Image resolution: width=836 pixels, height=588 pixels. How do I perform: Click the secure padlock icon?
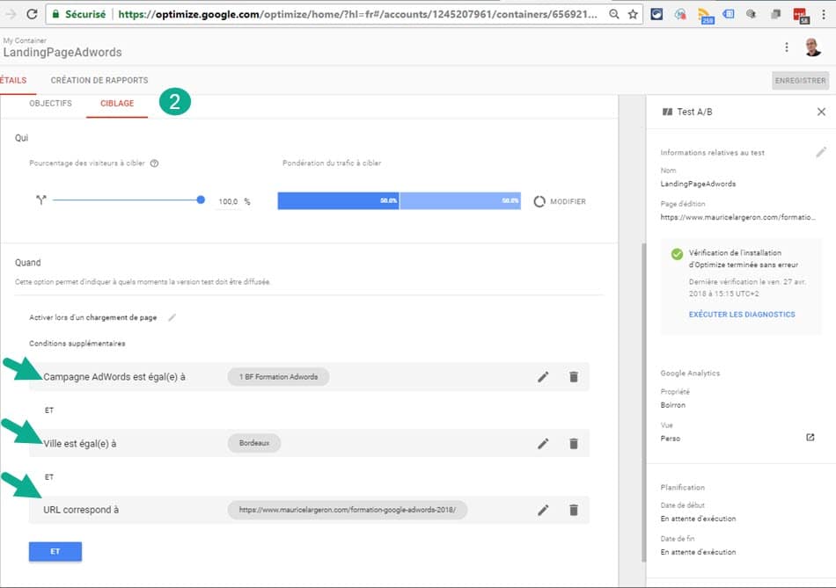pos(55,14)
